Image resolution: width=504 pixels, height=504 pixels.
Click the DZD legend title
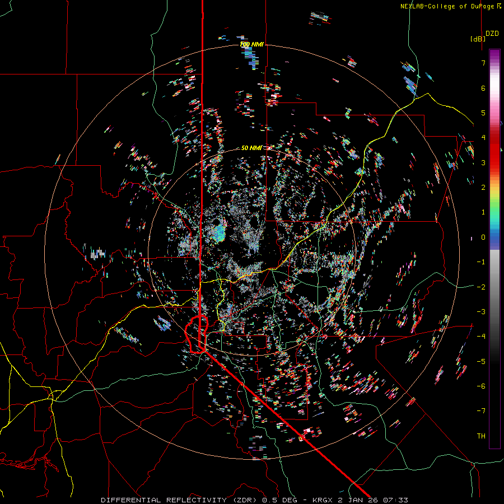click(x=492, y=33)
